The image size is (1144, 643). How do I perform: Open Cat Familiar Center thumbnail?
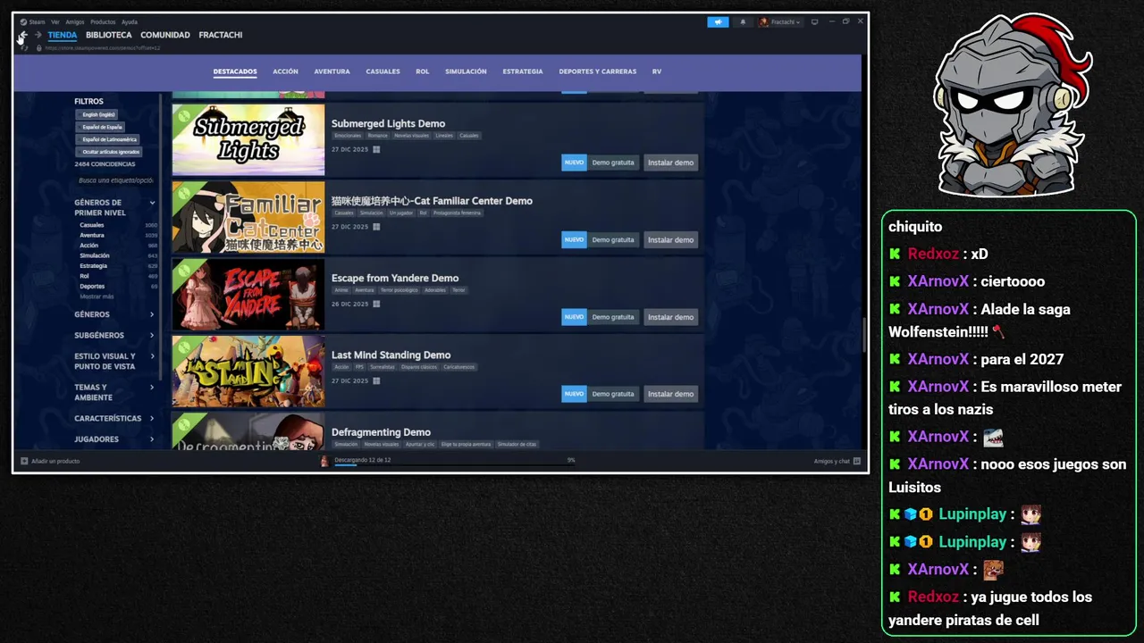tap(248, 217)
